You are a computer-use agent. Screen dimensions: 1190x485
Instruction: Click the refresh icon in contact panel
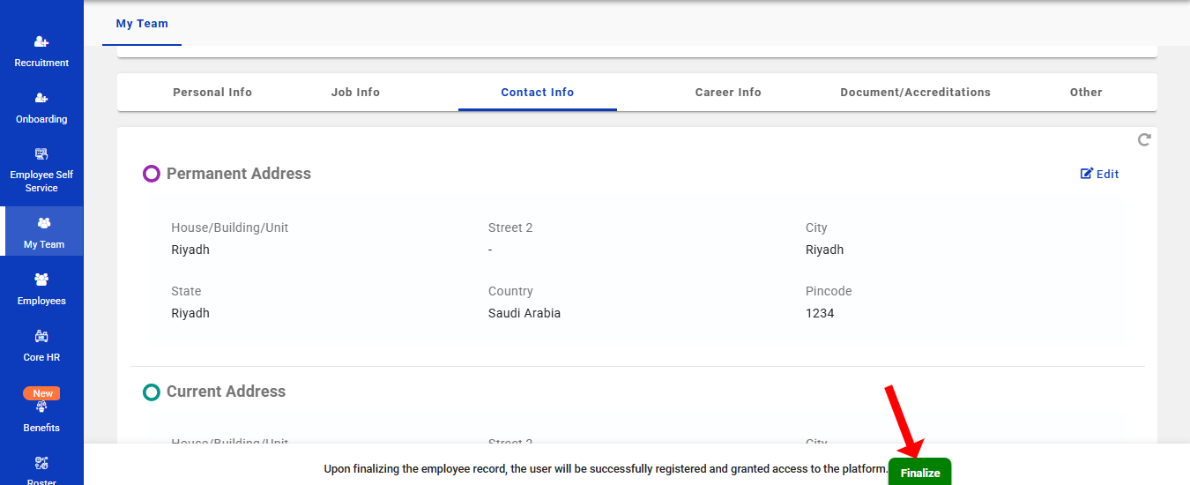1144,139
